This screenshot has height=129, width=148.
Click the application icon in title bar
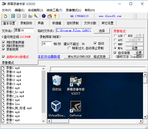point(4,4)
